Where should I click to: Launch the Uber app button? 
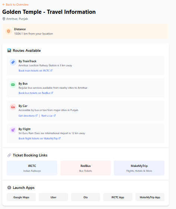coord(53,197)
